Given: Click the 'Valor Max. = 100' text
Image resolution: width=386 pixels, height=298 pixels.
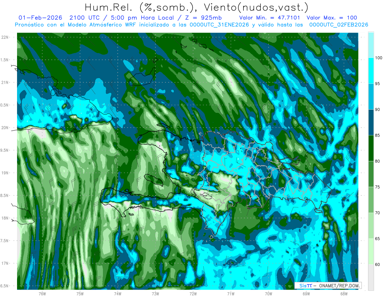Looking at the screenshot, I should click(332, 18).
